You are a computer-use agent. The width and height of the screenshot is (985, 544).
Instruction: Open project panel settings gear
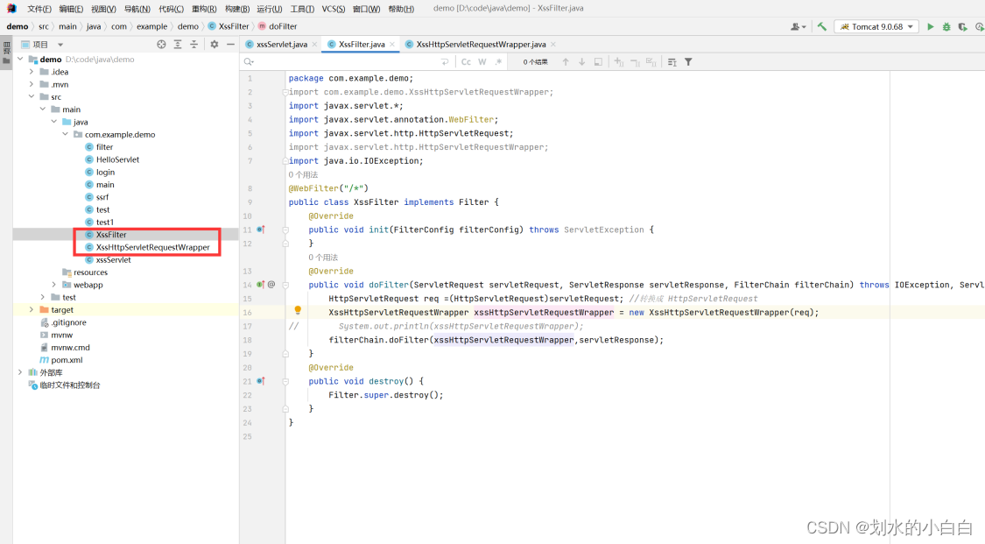click(x=215, y=44)
